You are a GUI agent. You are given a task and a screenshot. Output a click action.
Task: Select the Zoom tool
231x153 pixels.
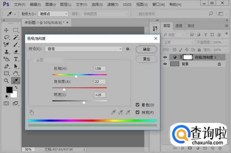(x=6, y=81)
